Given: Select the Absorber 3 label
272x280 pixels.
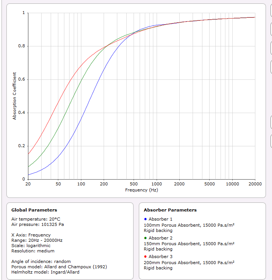Looking at the screenshot, I should [x=160, y=257].
